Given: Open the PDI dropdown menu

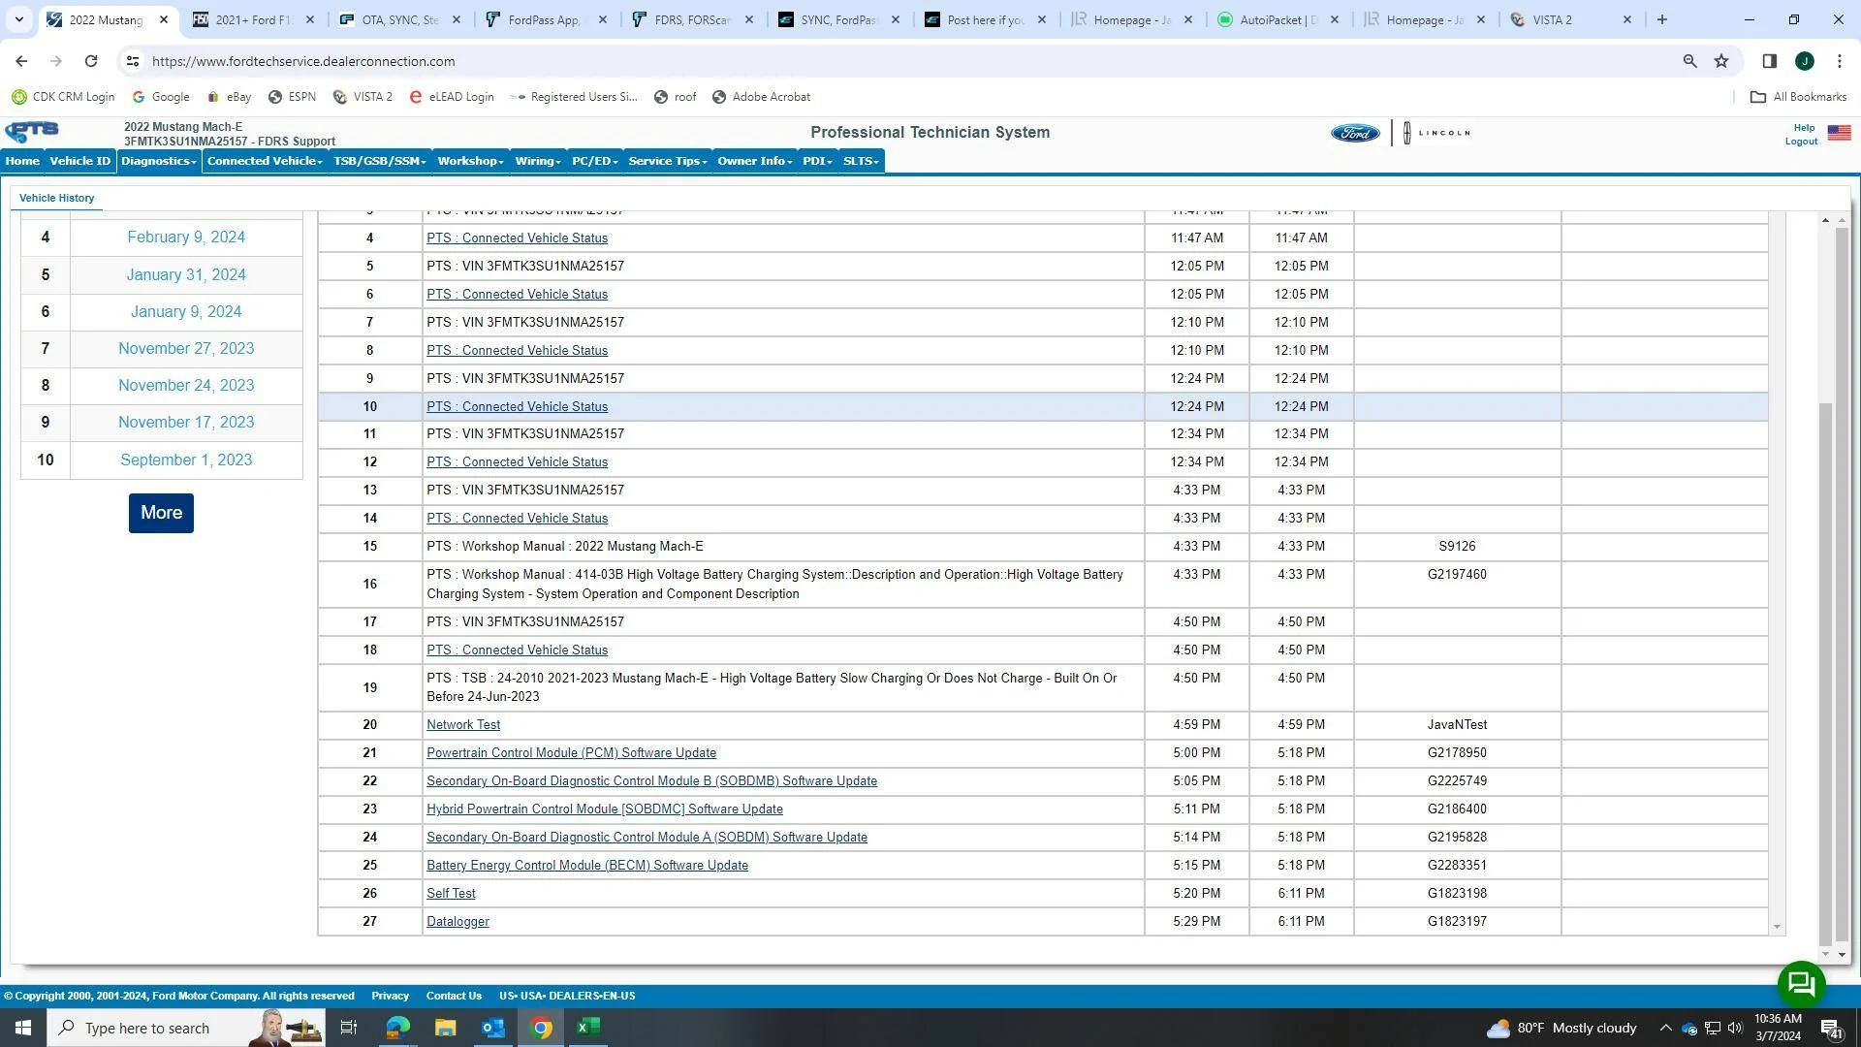Looking at the screenshot, I should [817, 161].
